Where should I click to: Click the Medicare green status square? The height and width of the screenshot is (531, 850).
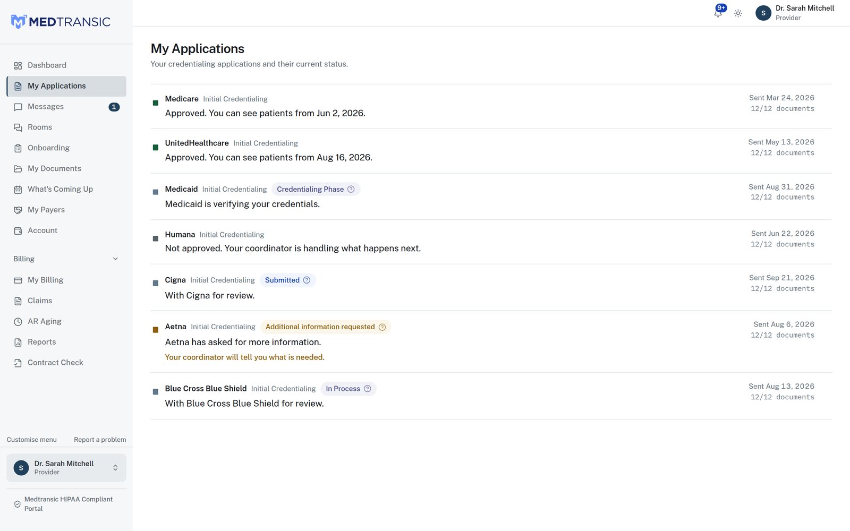coord(156,103)
